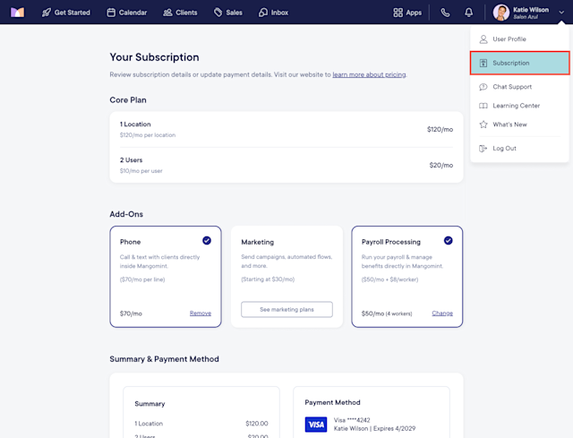This screenshot has height=438, width=573.
Task: Click the Sales tag icon
Action: (218, 13)
